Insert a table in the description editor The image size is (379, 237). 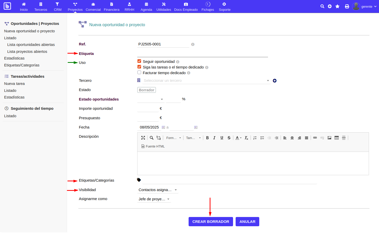click(337, 138)
